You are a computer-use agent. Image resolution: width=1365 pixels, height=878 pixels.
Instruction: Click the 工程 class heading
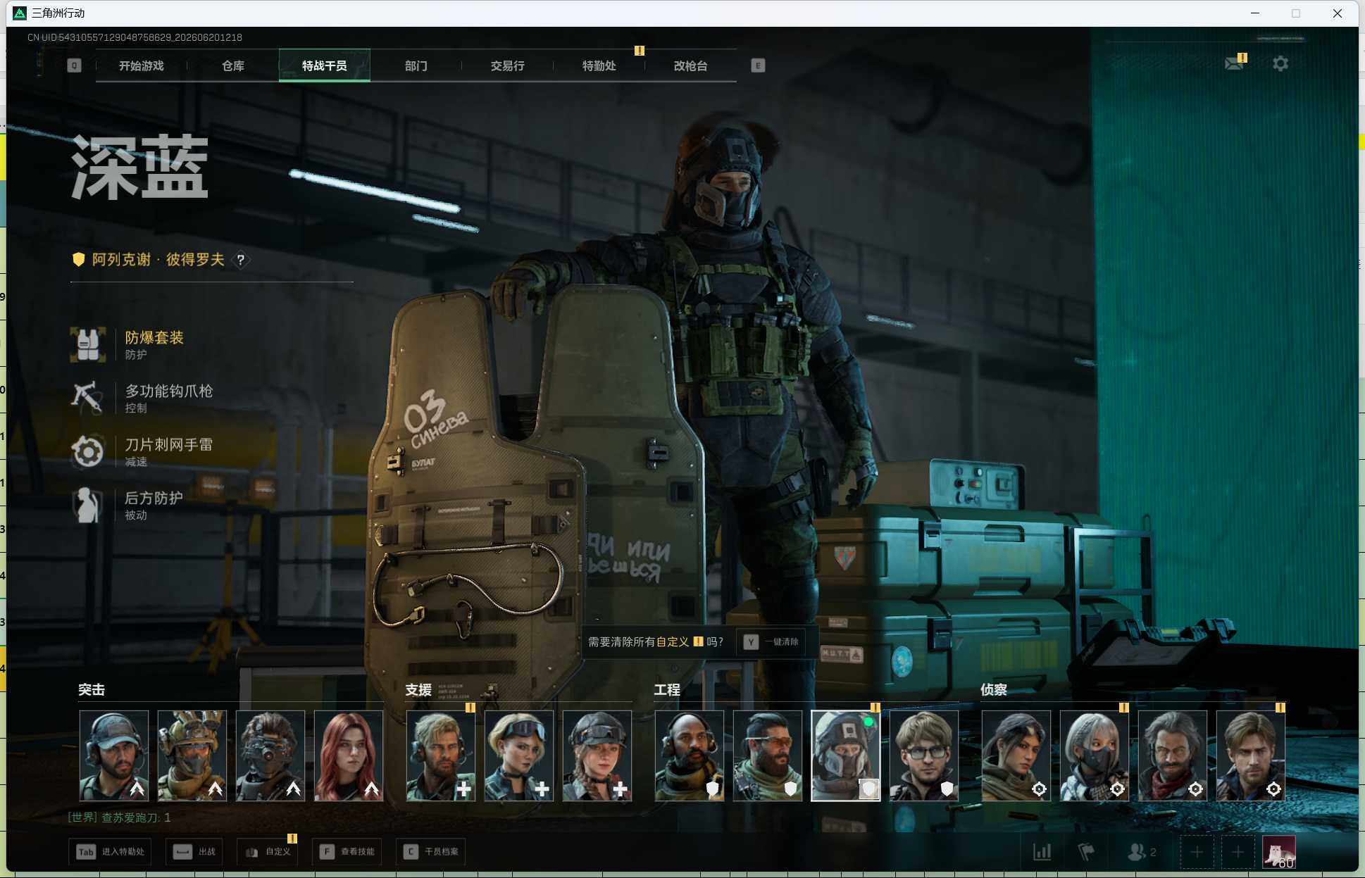(x=667, y=690)
